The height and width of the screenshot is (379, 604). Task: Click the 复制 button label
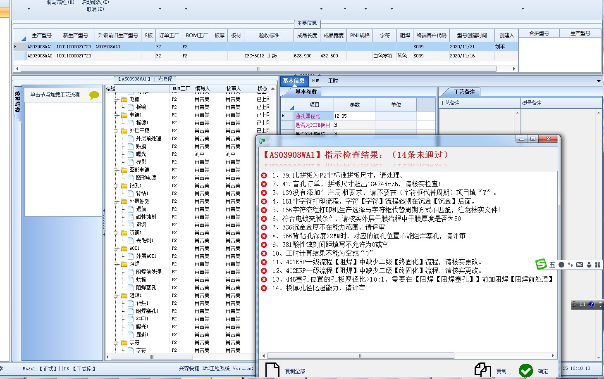pos(501,371)
